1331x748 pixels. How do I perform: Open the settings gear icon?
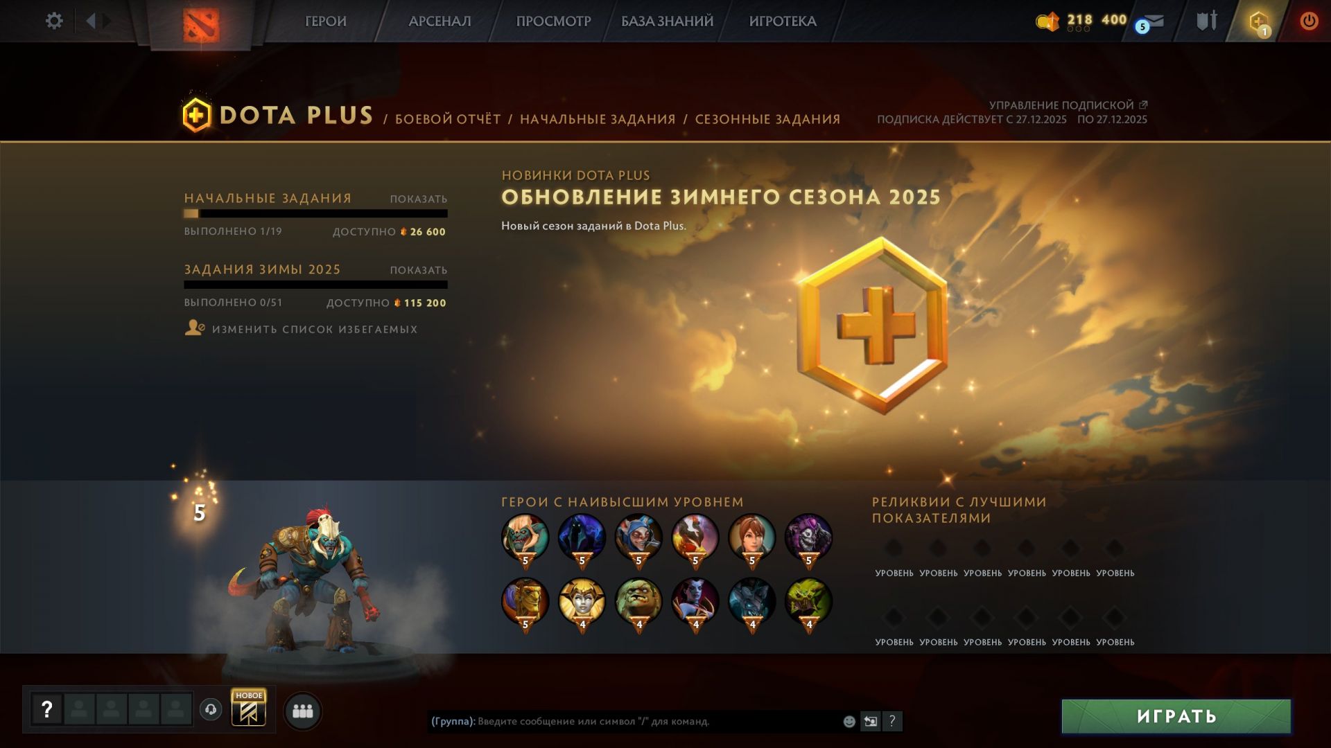point(54,21)
